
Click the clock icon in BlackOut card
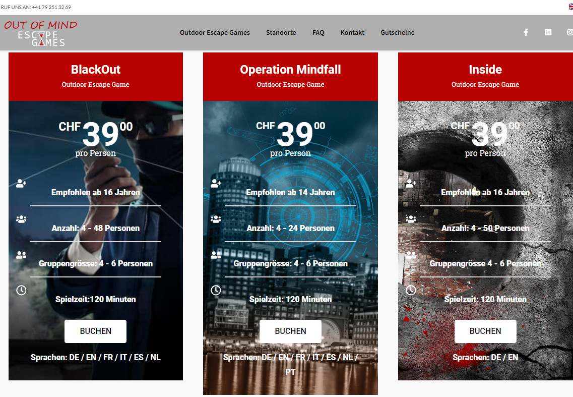click(21, 290)
